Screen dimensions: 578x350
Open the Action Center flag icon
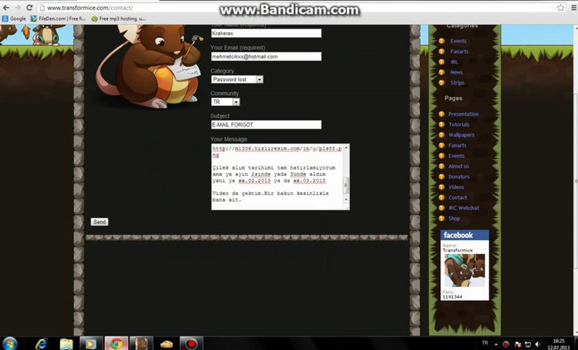[518, 344]
